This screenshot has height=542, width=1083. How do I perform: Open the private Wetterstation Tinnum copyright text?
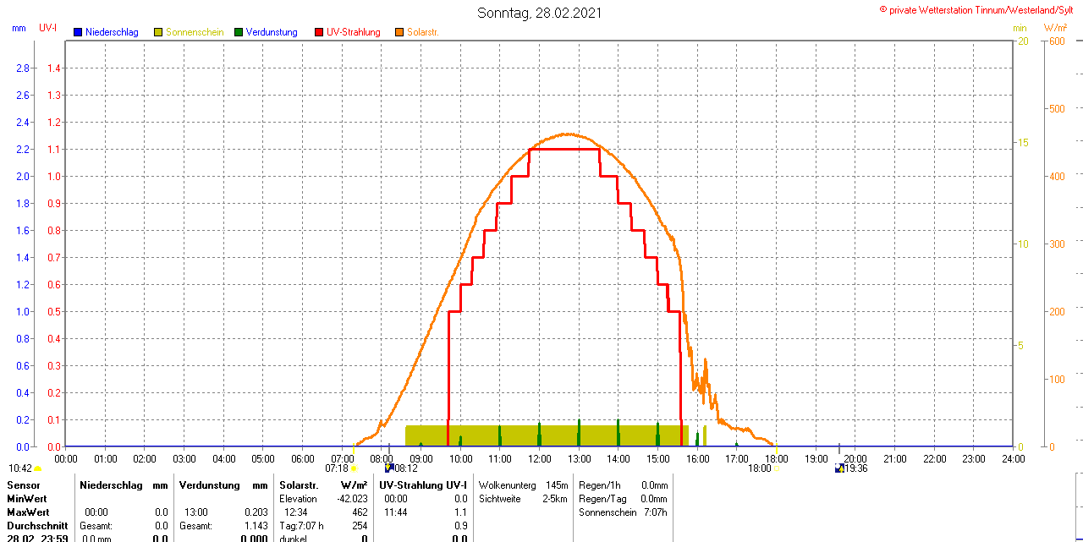(980, 9)
